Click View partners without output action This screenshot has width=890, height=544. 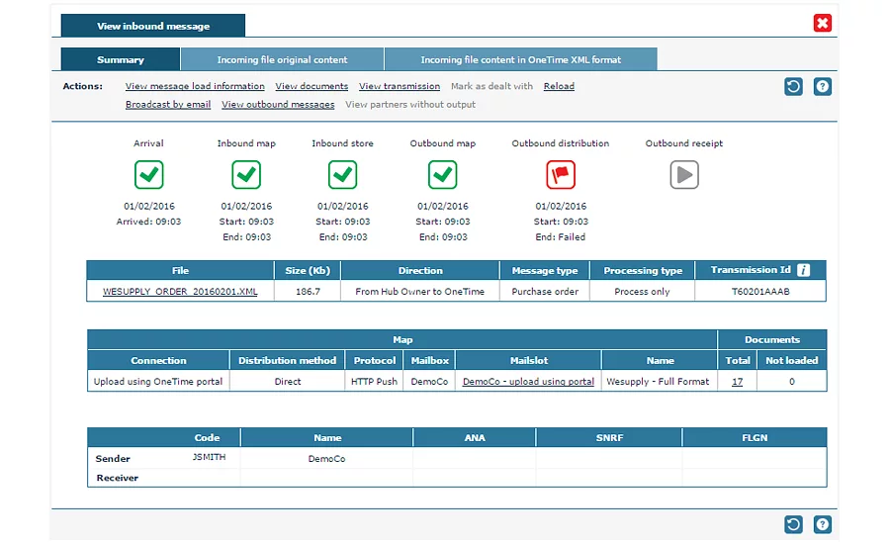(410, 105)
